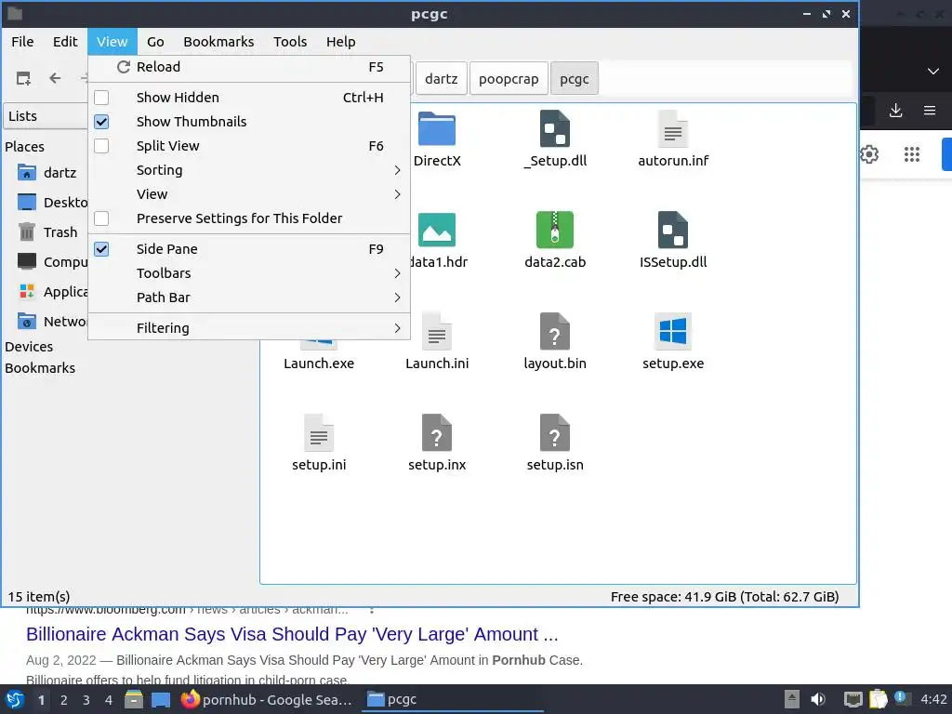Select the Launch.ini file icon
The height and width of the screenshot is (714, 952).
click(437, 332)
